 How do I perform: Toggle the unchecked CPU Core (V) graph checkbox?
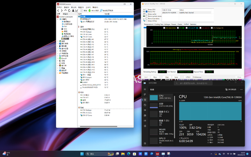[200, 28]
